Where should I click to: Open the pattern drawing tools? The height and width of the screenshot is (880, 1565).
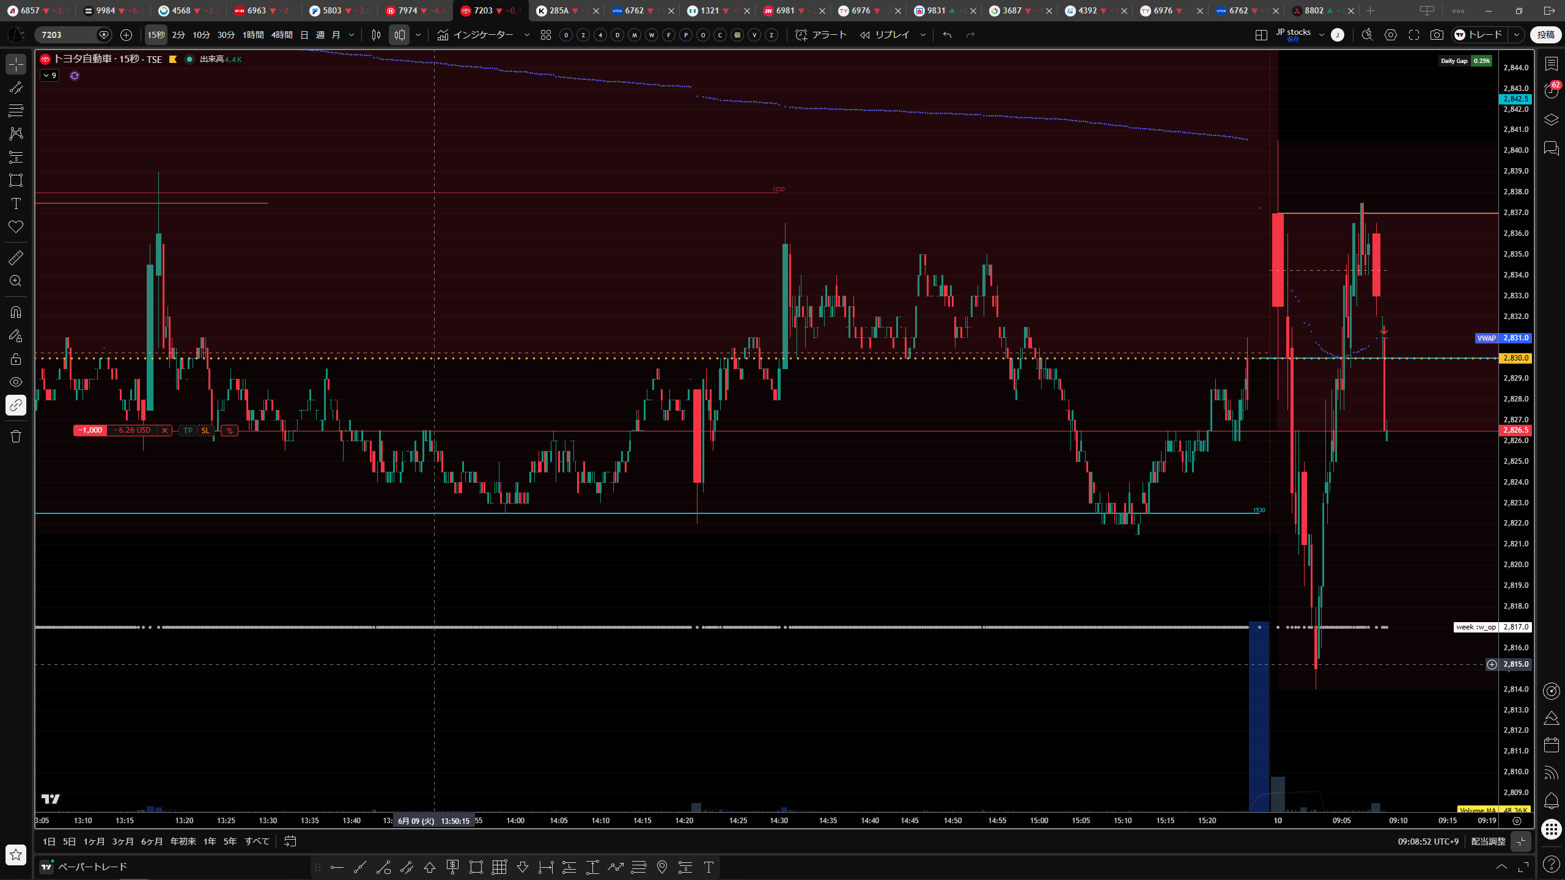pos(16,134)
